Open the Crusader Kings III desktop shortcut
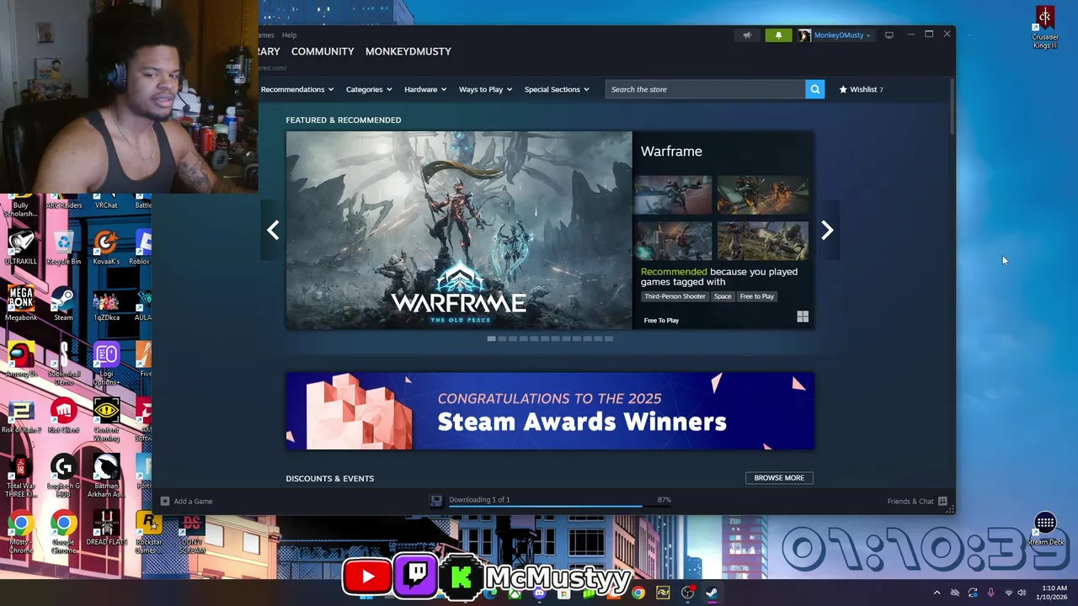Screen dimensions: 1078x606 point(1045,27)
